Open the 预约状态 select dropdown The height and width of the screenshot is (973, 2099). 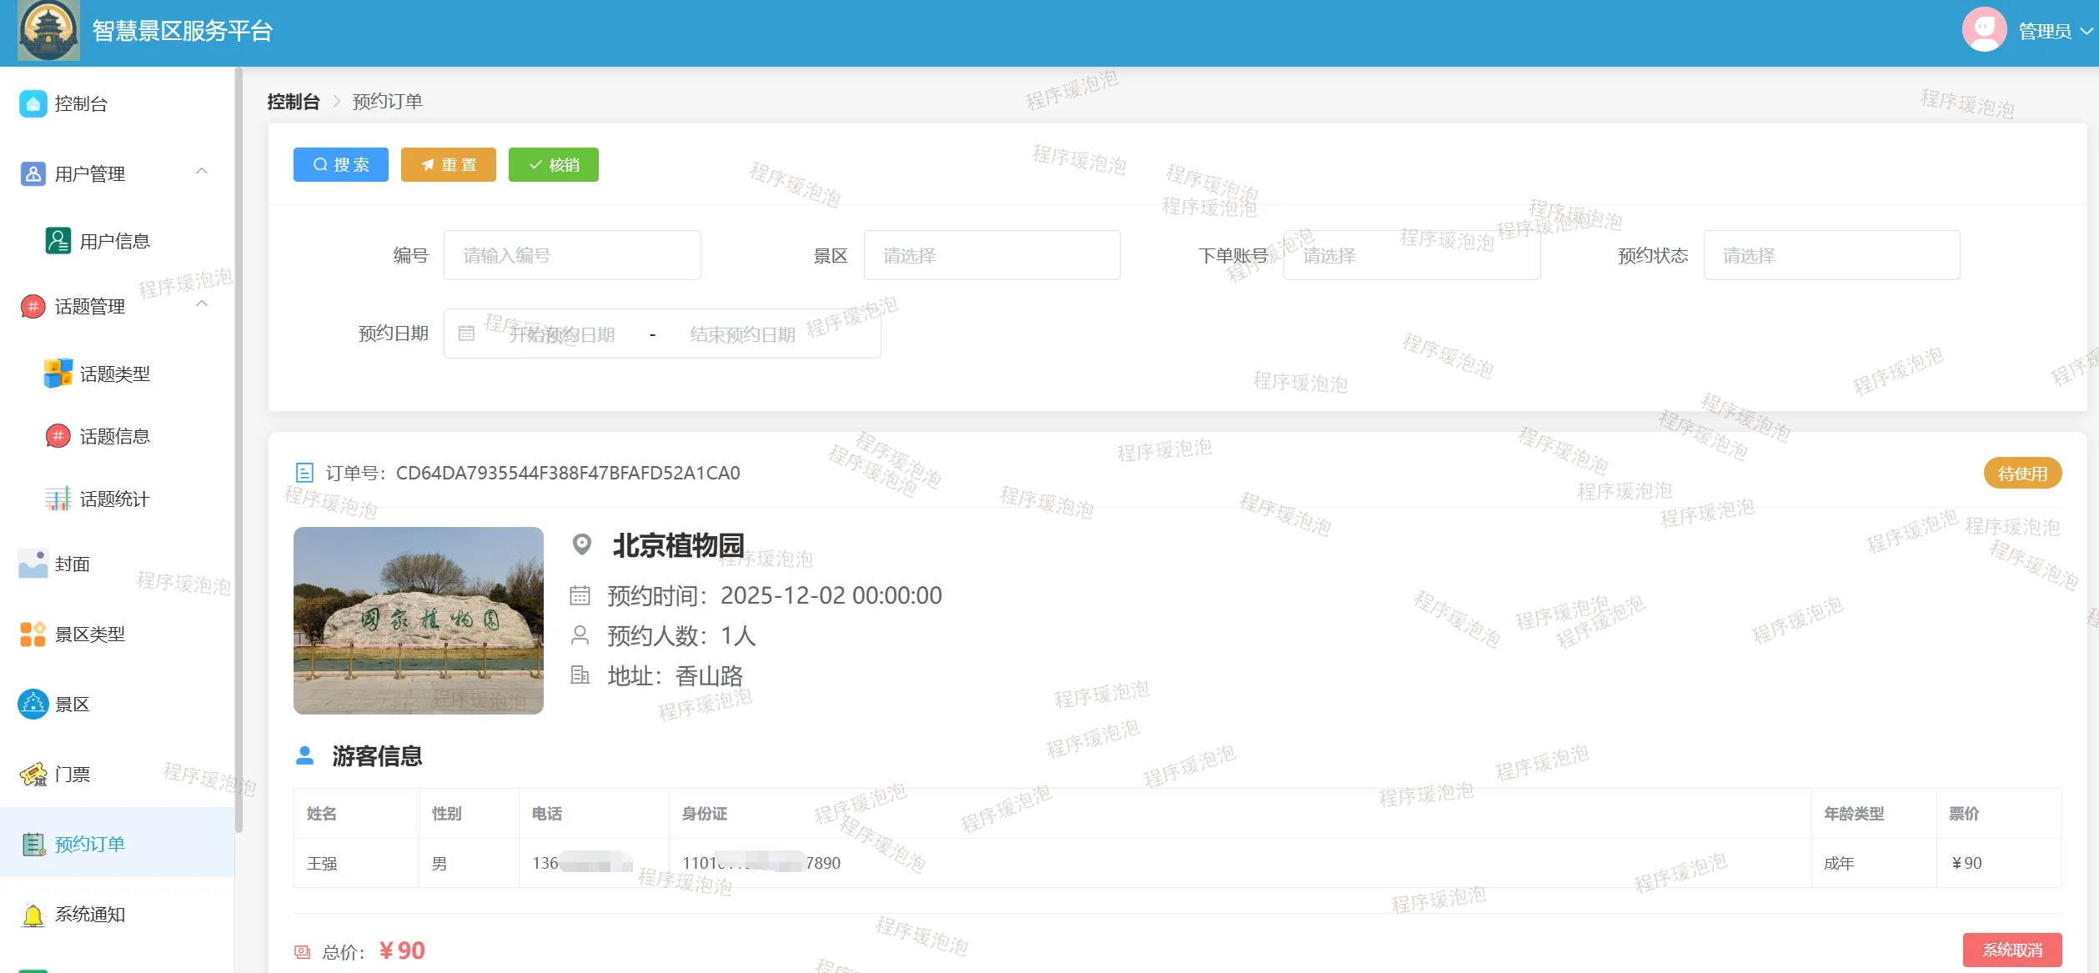[1830, 255]
